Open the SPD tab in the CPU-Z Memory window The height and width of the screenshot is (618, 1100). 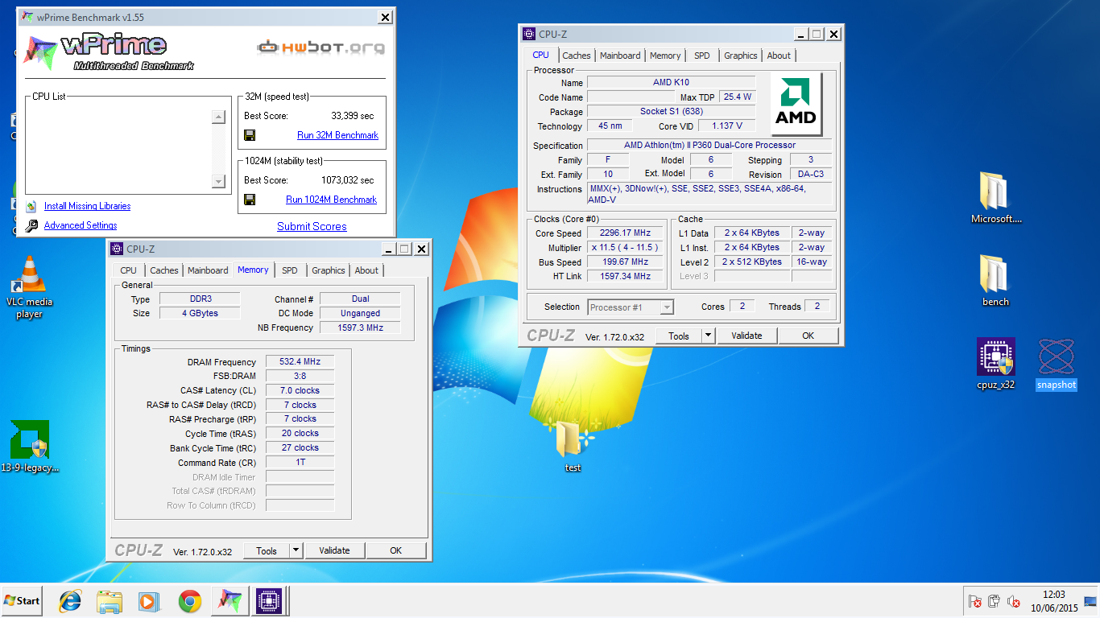[x=290, y=270]
